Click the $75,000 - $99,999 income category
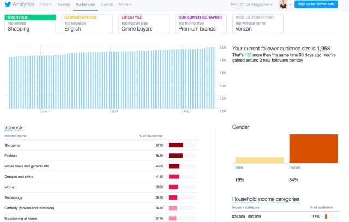 tap(246, 217)
